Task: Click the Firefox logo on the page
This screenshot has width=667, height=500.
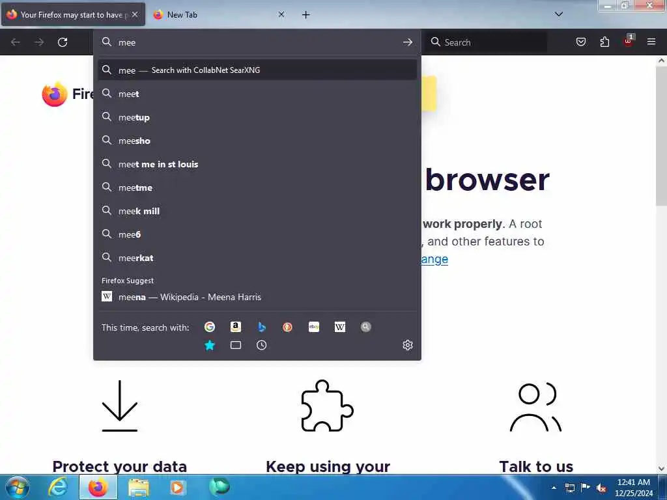Action: click(55, 94)
